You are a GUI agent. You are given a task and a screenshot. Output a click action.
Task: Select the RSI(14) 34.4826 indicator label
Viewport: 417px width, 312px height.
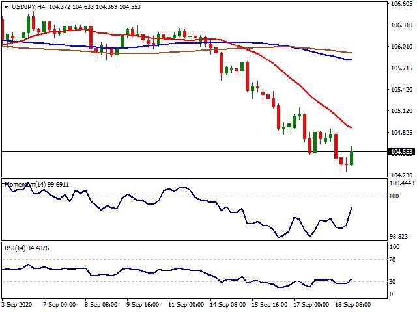coord(27,248)
